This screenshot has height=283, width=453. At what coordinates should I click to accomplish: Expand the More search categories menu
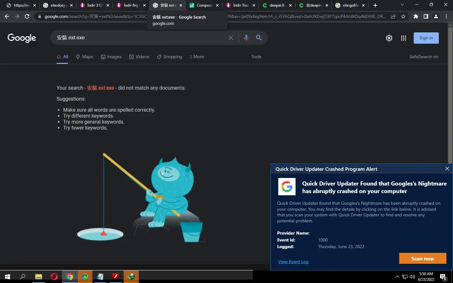point(197,57)
